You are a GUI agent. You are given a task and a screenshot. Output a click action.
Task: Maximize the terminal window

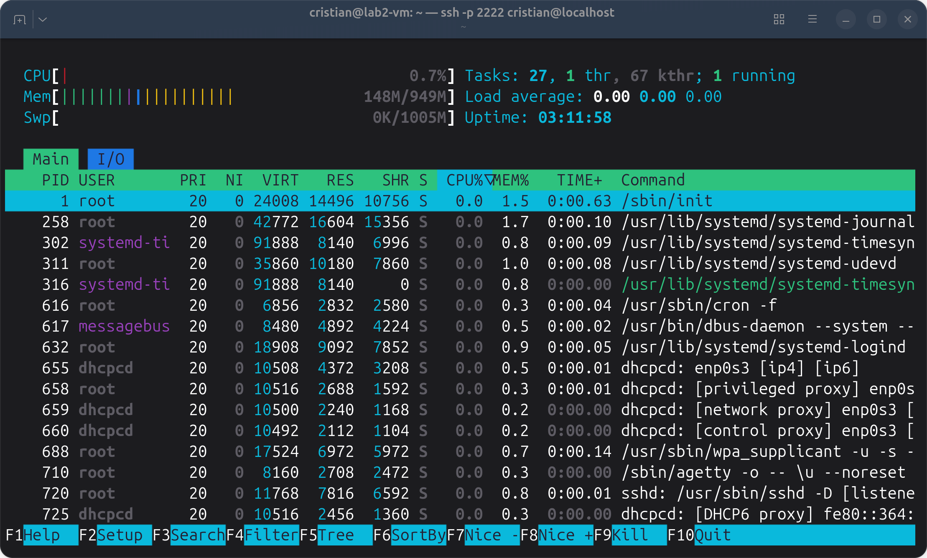point(876,19)
